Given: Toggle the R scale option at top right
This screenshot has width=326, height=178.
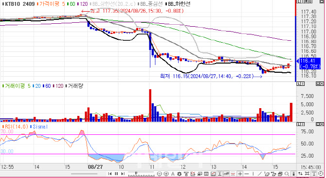Looking at the screenshot, I should (306, 1).
